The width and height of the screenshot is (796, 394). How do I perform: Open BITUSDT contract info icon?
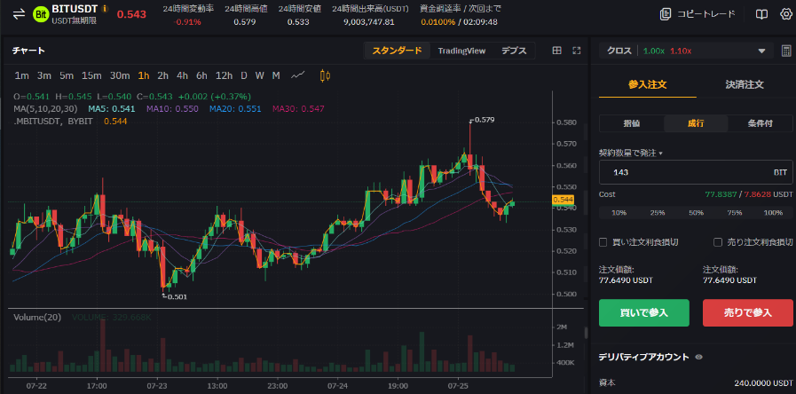click(x=105, y=9)
